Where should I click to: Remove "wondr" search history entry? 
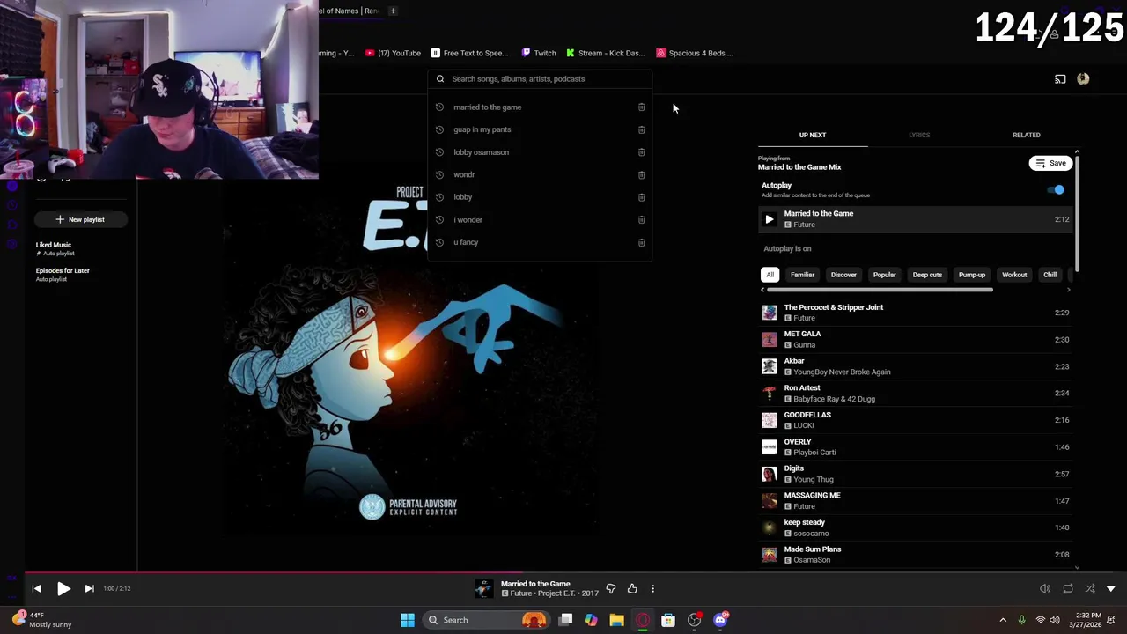tap(641, 174)
